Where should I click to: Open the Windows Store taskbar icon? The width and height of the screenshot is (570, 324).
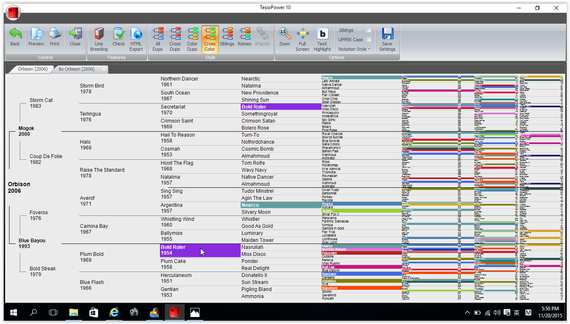point(94,313)
